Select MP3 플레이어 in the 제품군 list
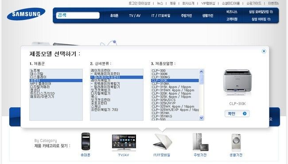 (56, 84)
